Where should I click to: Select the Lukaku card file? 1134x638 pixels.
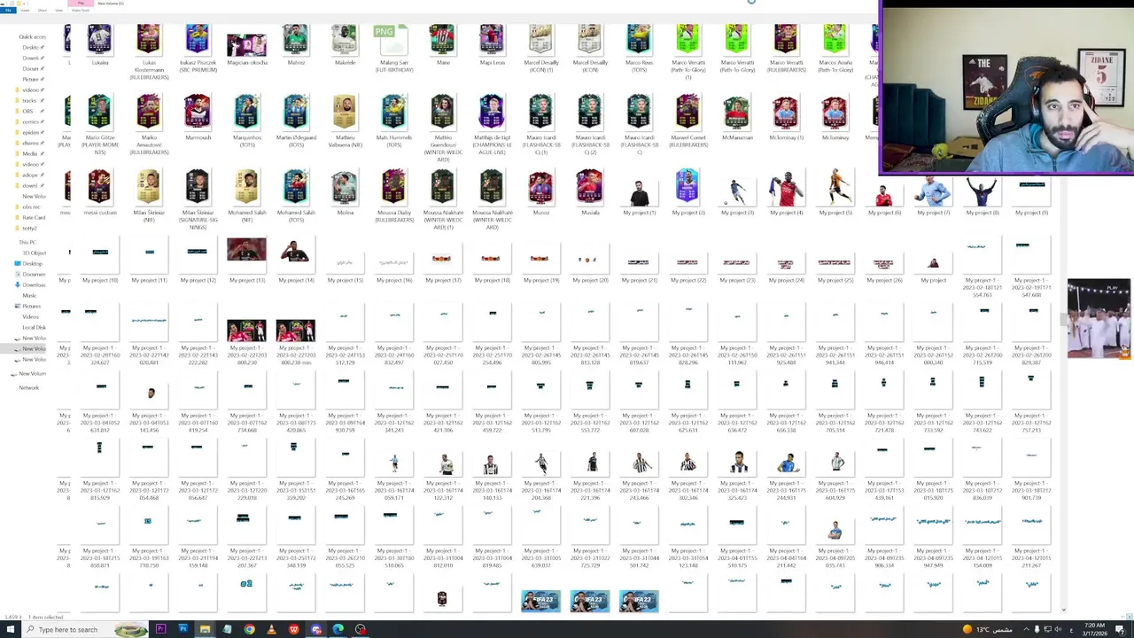pyautogui.click(x=99, y=44)
